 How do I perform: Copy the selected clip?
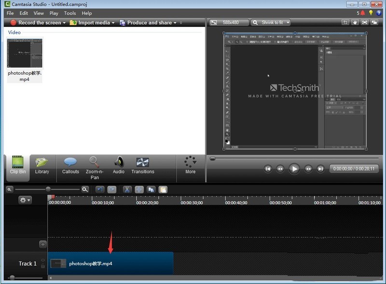(x=151, y=189)
